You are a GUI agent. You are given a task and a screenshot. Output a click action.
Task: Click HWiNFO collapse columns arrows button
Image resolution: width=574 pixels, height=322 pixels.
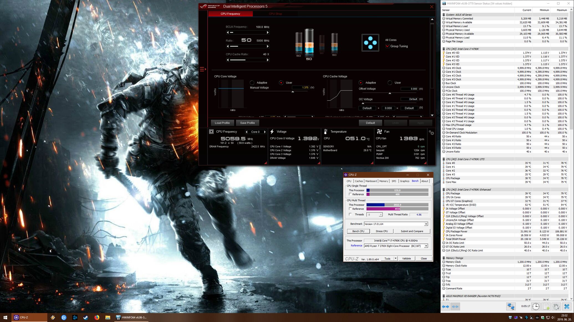point(455,307)
